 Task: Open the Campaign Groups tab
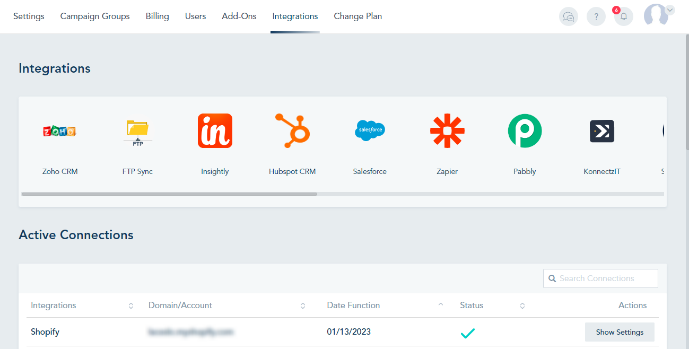point(95,16)
